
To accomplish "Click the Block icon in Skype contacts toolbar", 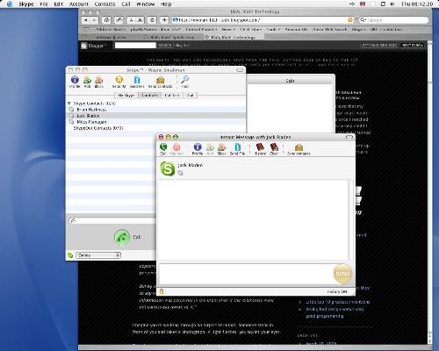I will click(x=99, y=80).
